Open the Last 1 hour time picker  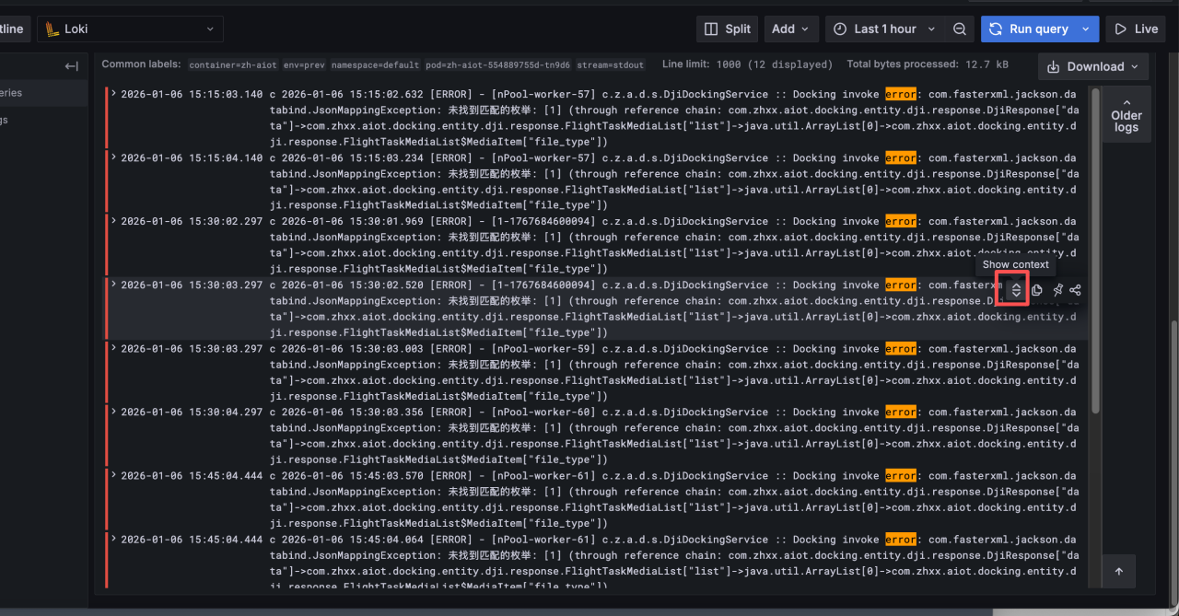click(884, 29)
